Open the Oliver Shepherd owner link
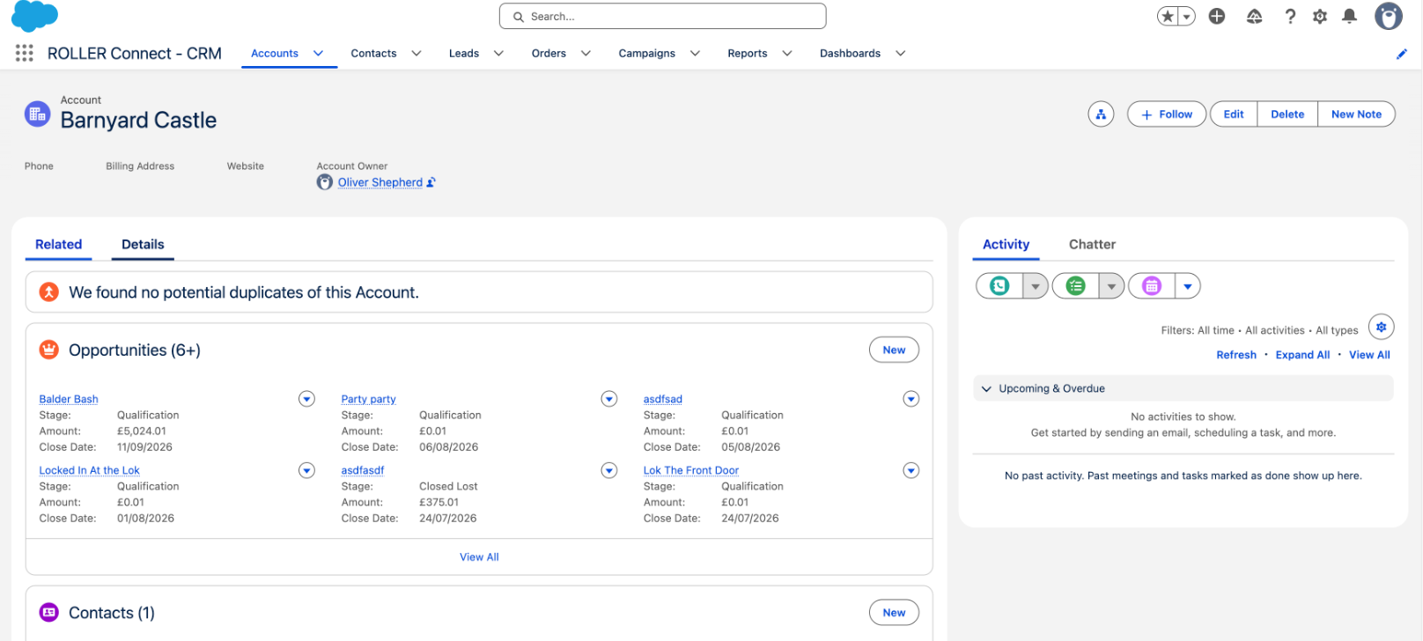 pos(380,183)
